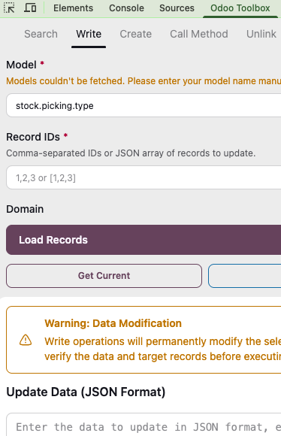Open the Create operation tab
The width and height of the screenshot is (281, 436).
pyautogui.click(x=136, y=34)
